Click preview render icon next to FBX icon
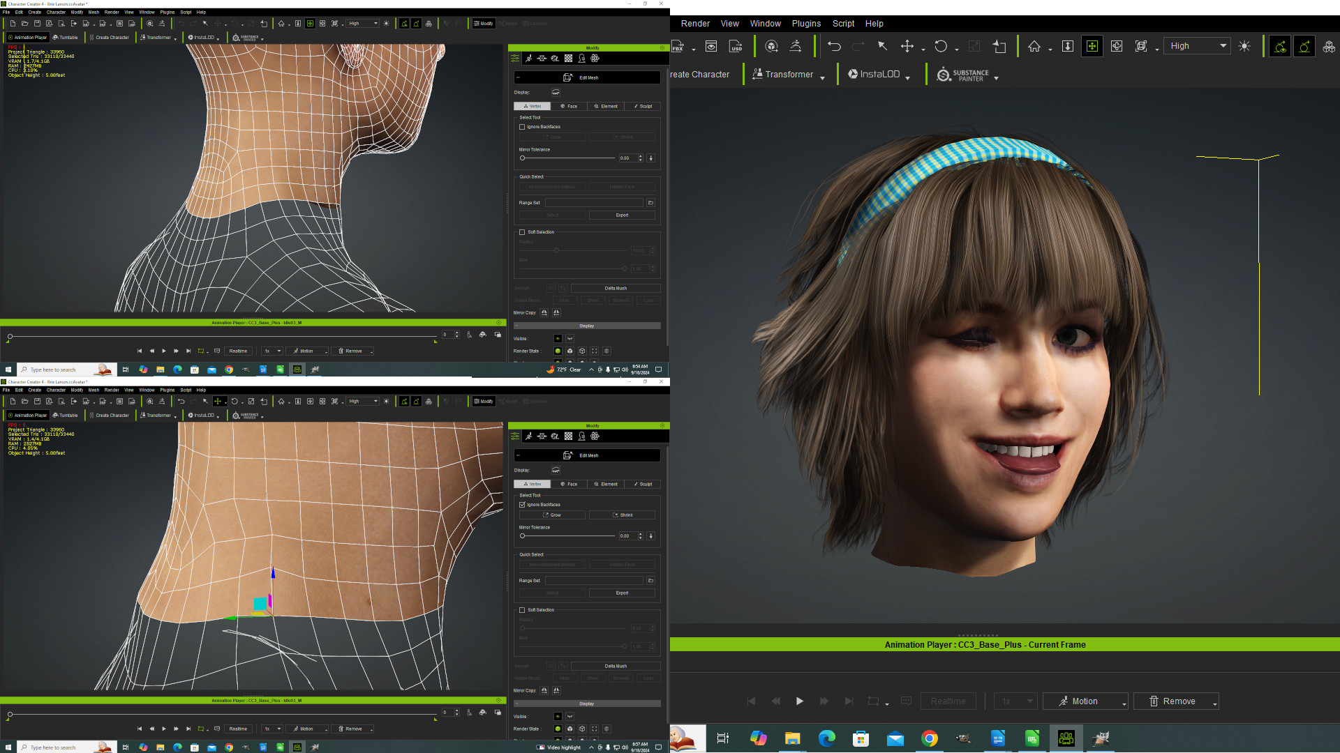The image size is (1340, 753). [x=711, y=46]
